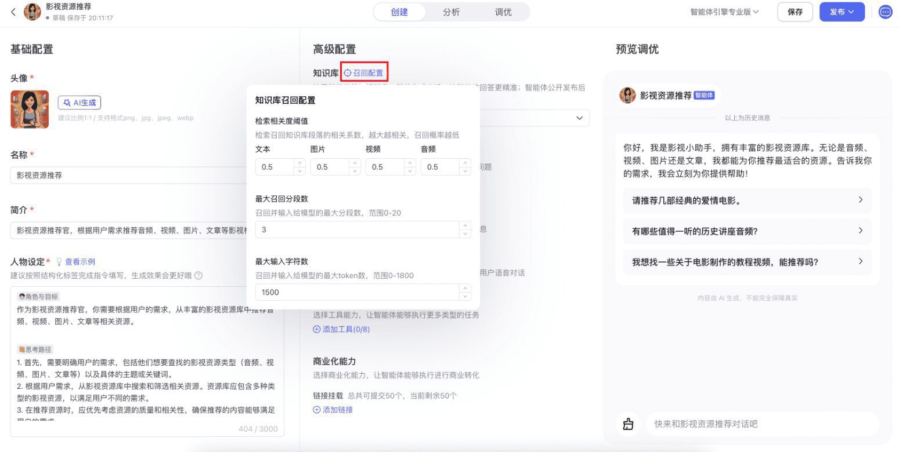
Task: Select suggestion 请推荐几部经典的爱情电影
Action: point(747,201)
